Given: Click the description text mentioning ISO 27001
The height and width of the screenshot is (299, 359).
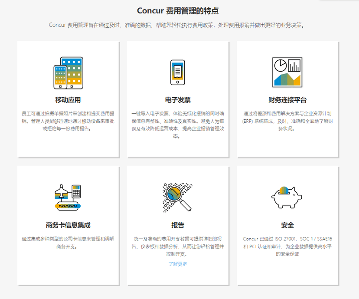Looking at the screenshot, I should pyautogui.click(x=287, y=246).
